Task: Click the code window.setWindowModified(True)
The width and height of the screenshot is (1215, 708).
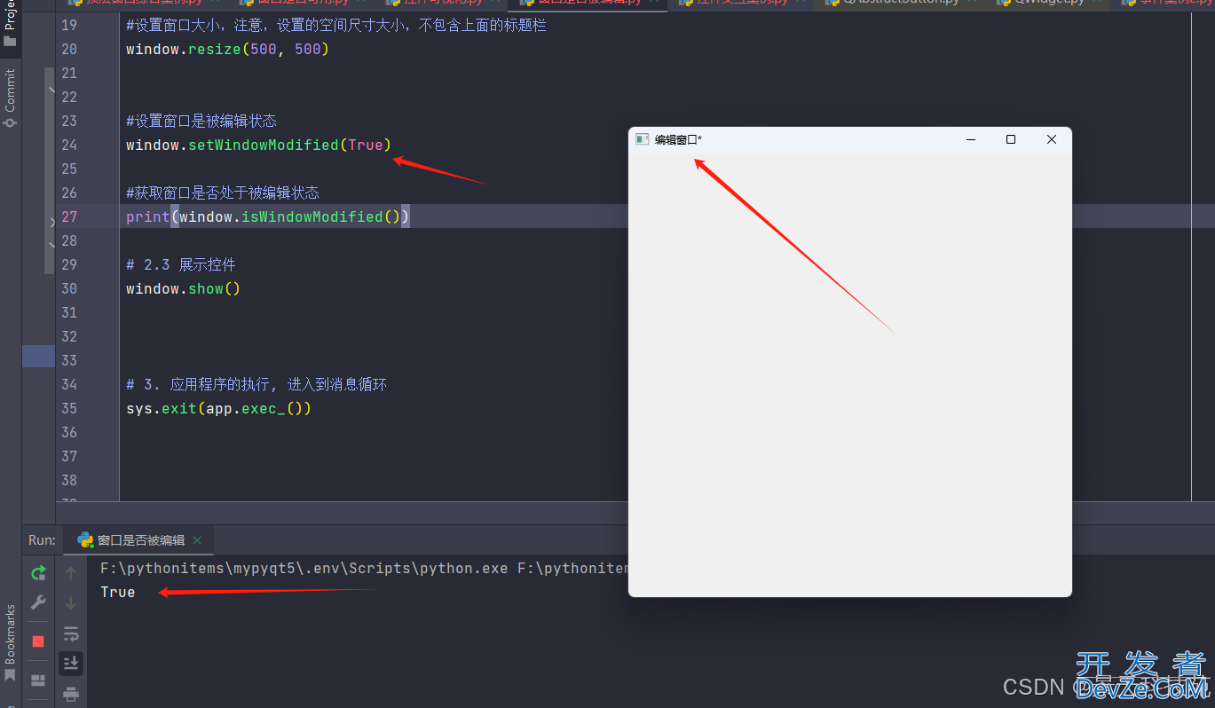Action: [258, 145]
